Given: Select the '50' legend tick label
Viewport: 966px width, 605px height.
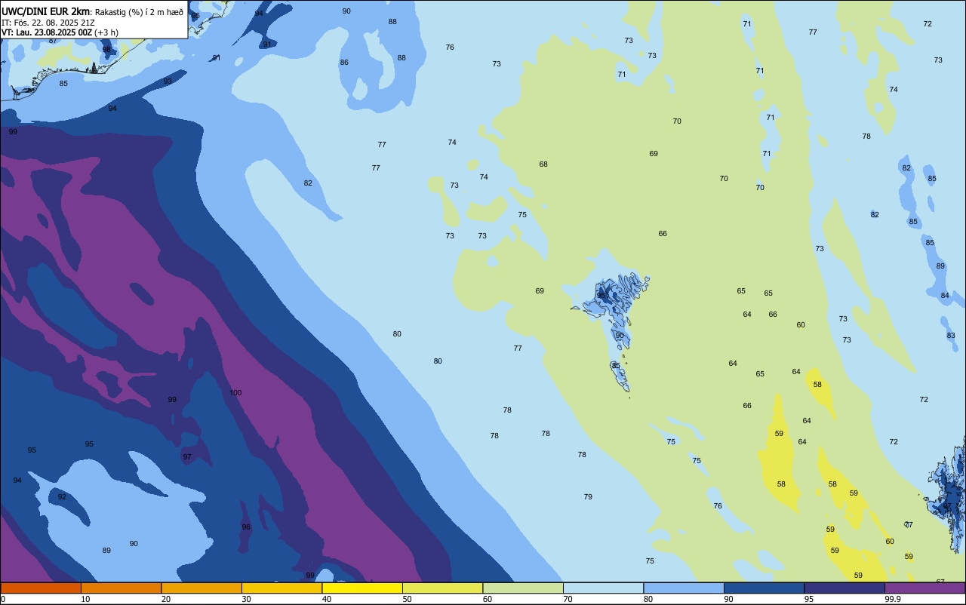Looking at the screenshot, I should [x=408, y=599].
